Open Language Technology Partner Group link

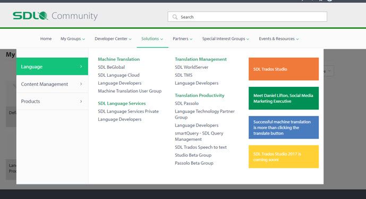click(205, 114)
